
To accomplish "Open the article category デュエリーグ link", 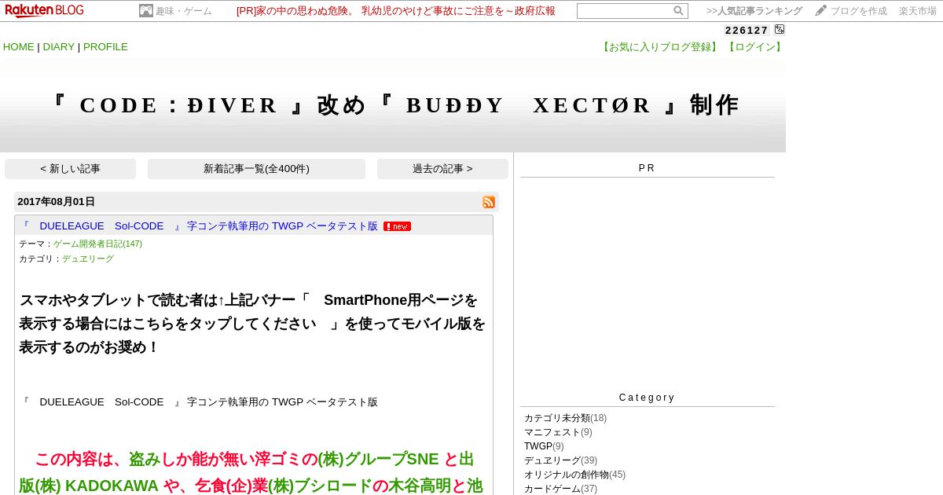I will (88, 258).
